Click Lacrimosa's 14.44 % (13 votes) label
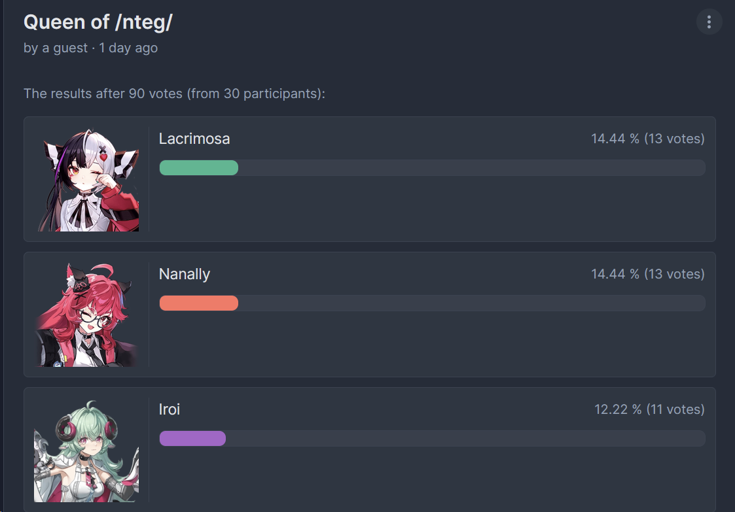Viewport: 735px width, 512px height. (648, 139)
